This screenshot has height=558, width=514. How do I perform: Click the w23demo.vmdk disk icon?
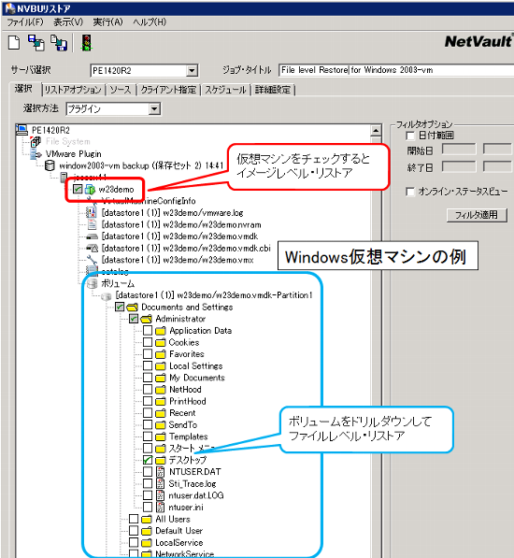coord(93,236)
